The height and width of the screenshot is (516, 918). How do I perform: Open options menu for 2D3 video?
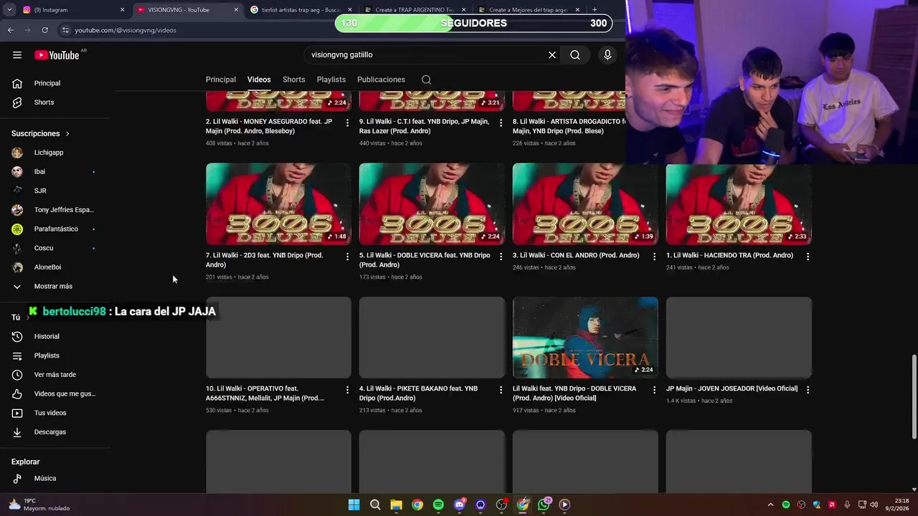(x=347, y=257)
